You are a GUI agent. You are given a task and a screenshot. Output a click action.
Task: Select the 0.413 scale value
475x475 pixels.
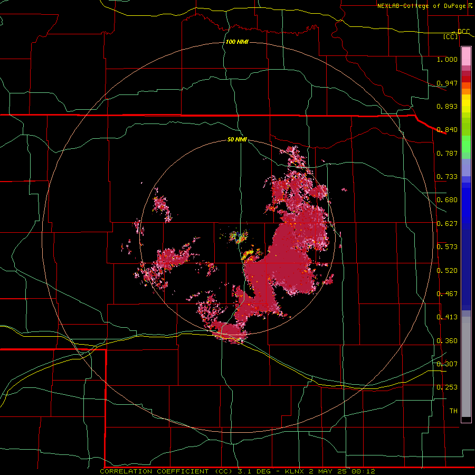447,317
